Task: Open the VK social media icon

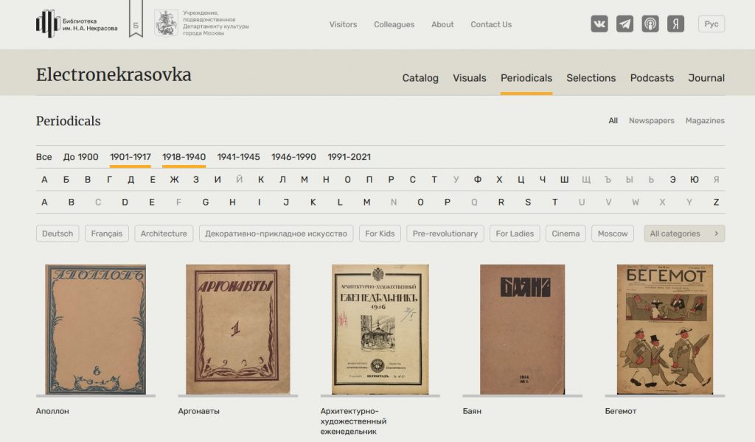Action: tap(599, 24)
